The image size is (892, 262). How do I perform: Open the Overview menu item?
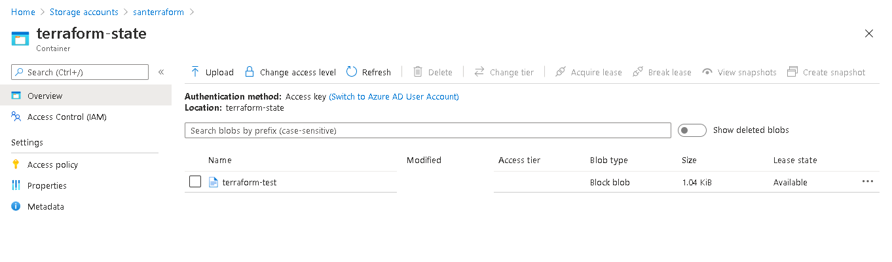(x=45, y=96)
